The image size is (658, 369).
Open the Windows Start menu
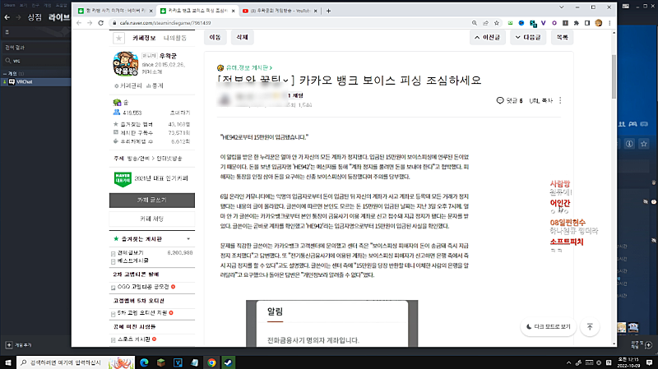coord(8,362)
